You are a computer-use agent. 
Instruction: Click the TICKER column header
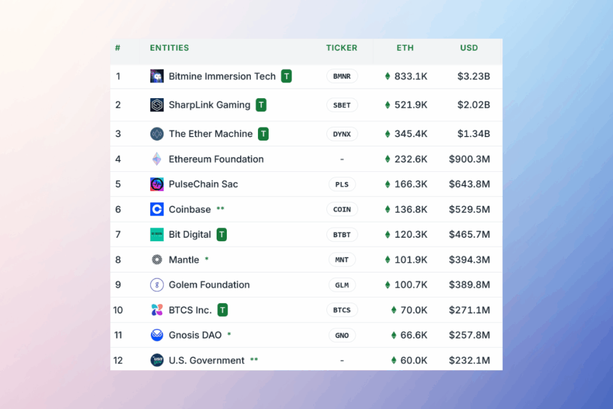(342, 48)
